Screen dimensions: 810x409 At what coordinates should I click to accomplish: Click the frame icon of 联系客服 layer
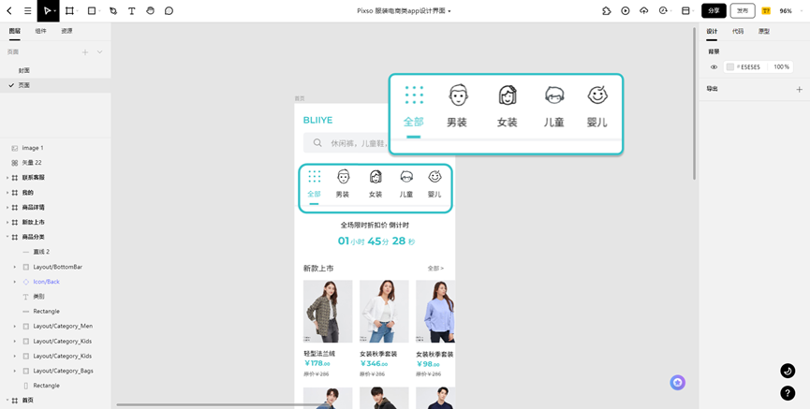point(14,178)
